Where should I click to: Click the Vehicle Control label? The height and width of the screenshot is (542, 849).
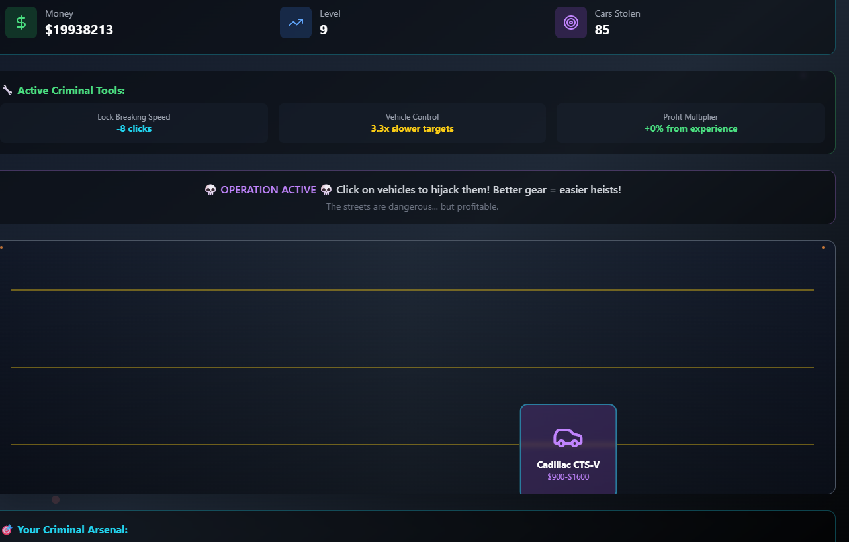point(412,117)
